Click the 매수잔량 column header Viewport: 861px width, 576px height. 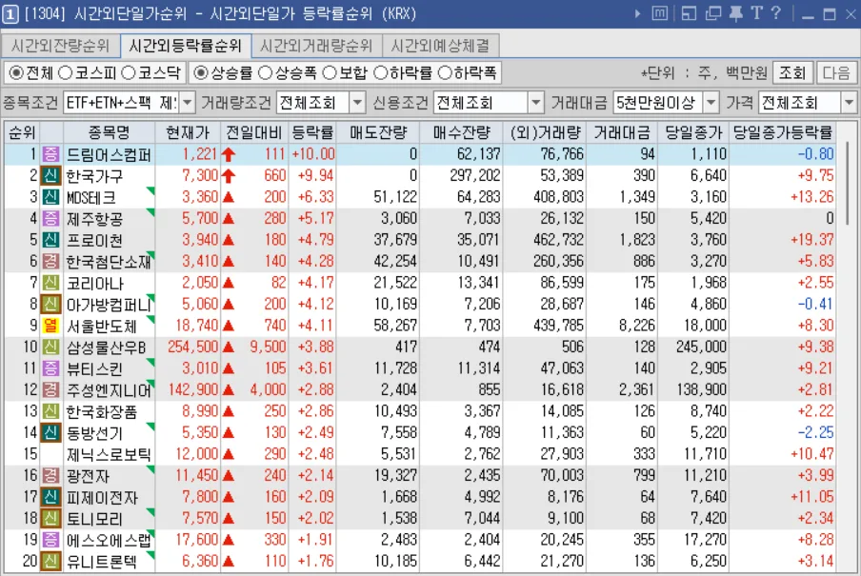[461, 132]
